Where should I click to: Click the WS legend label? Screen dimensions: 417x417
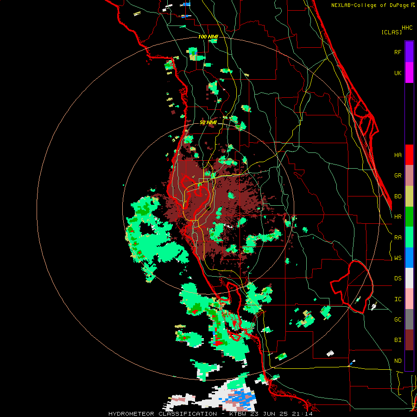(398, 258)
